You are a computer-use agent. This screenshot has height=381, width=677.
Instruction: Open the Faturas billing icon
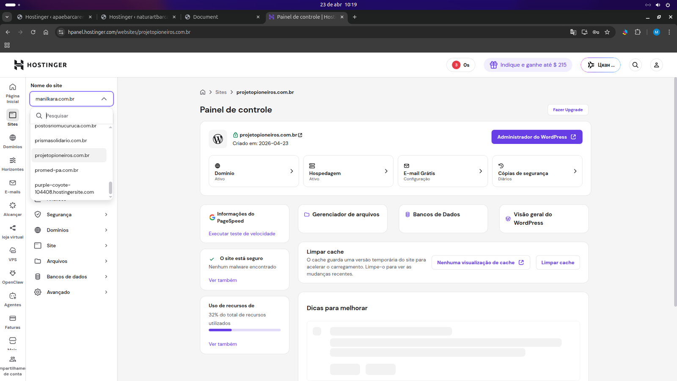(13, 322)
